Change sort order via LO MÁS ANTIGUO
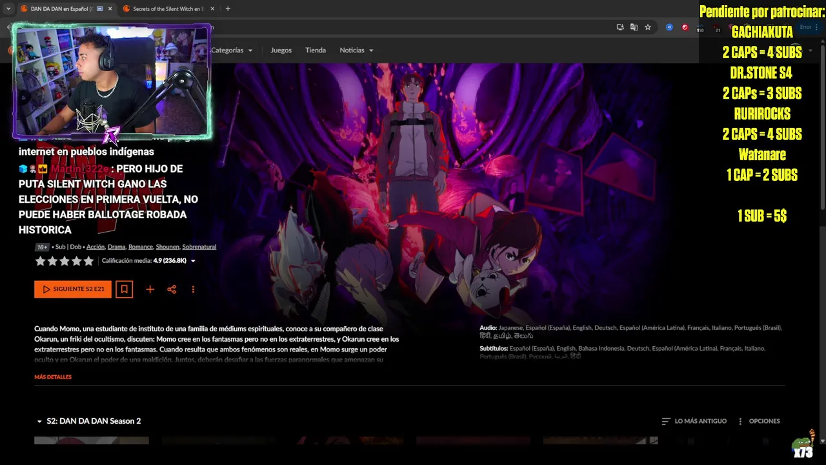 pyautogui.click(x=694, y=421)
